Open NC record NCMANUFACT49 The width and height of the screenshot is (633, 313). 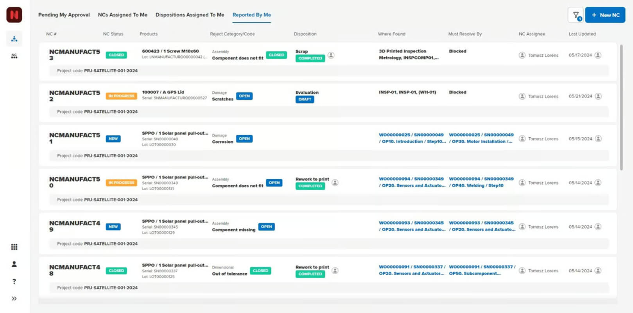[74, 226]
